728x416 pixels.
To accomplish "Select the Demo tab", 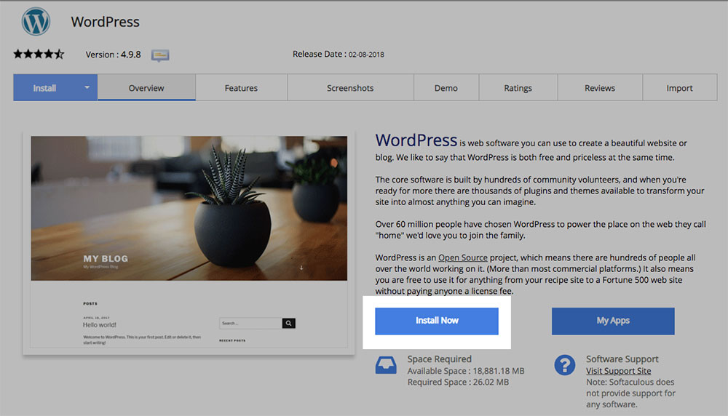I will [x=446, y=88].
